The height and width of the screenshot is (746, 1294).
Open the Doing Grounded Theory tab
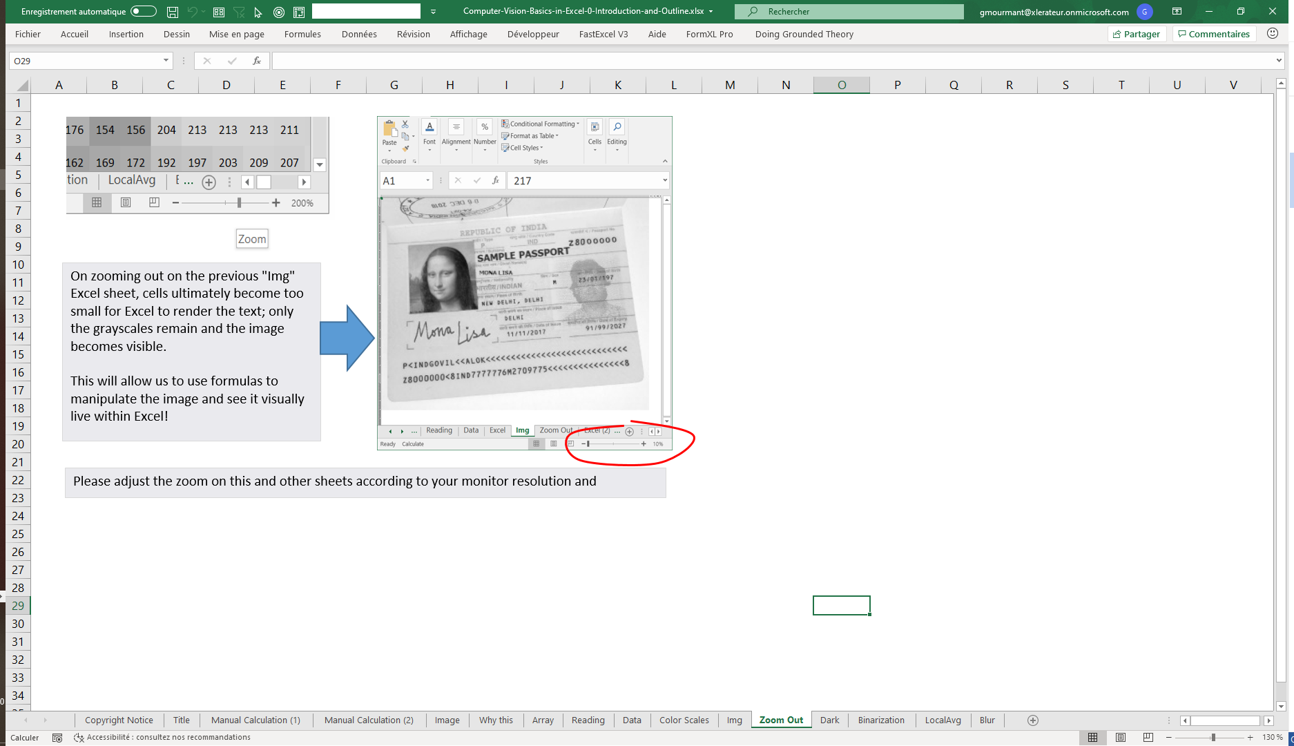coord(804,34)
